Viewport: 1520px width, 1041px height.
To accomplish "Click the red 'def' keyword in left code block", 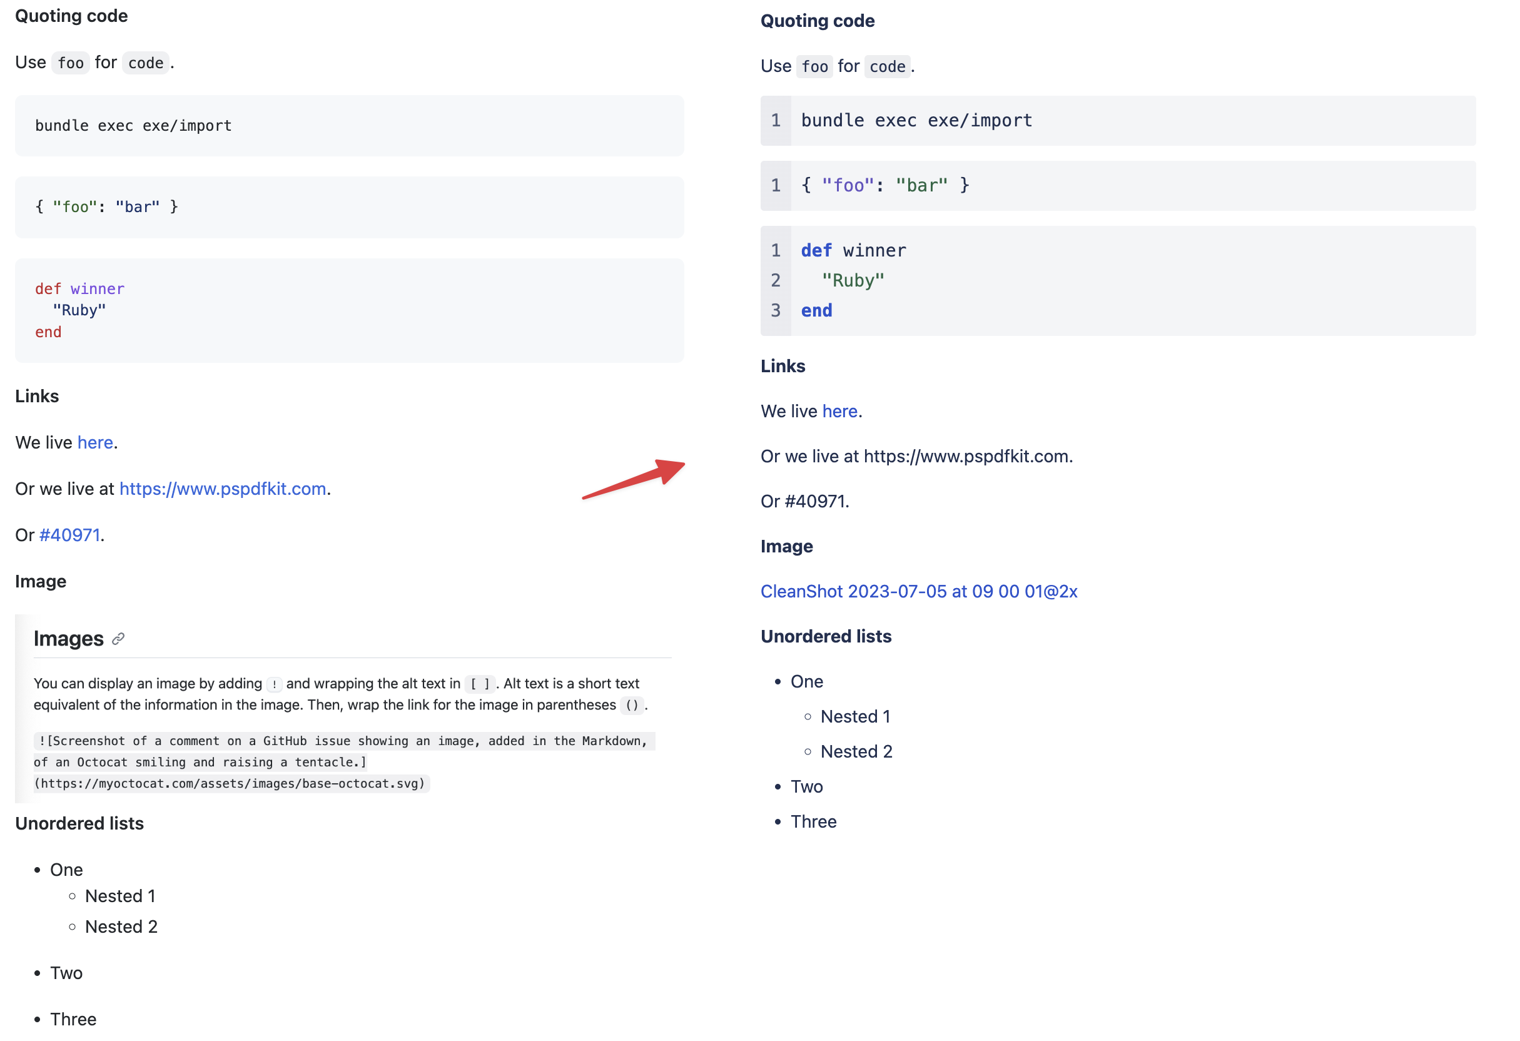I will click(x=48, y=289).
